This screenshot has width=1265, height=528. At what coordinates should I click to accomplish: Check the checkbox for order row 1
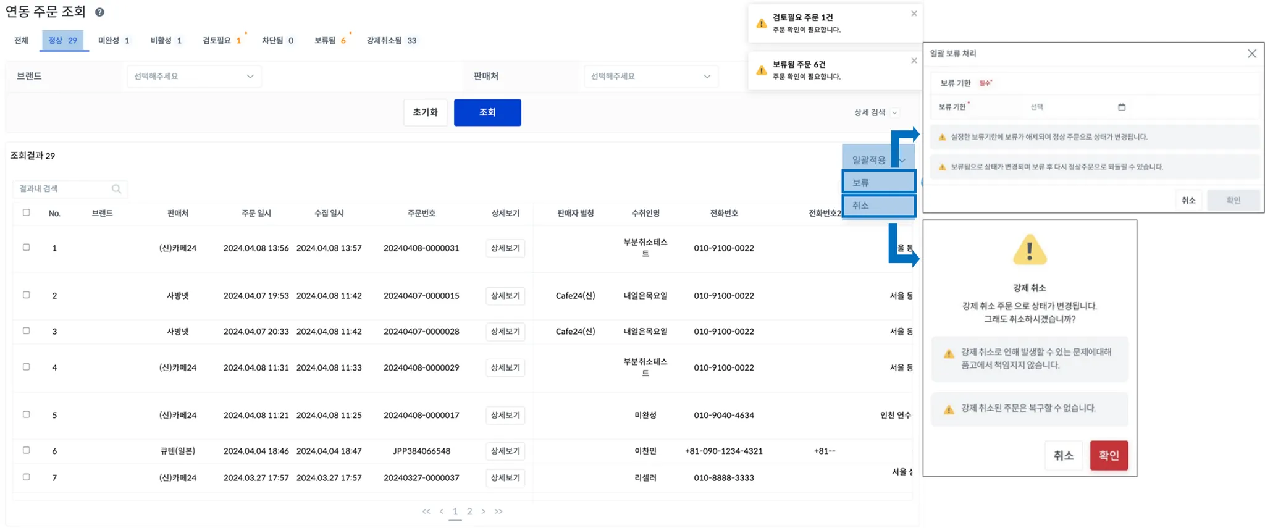pos(26,247)
